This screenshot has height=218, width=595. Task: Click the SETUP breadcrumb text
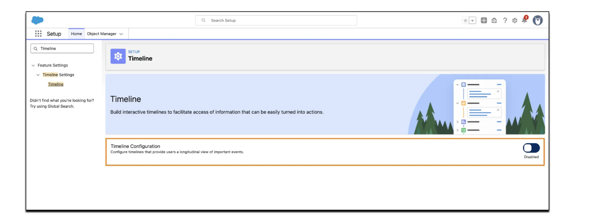click(134, 52)
